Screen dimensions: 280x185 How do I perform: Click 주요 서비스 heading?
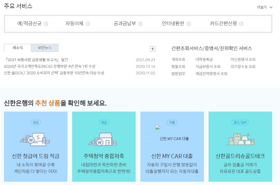[18, 6]
